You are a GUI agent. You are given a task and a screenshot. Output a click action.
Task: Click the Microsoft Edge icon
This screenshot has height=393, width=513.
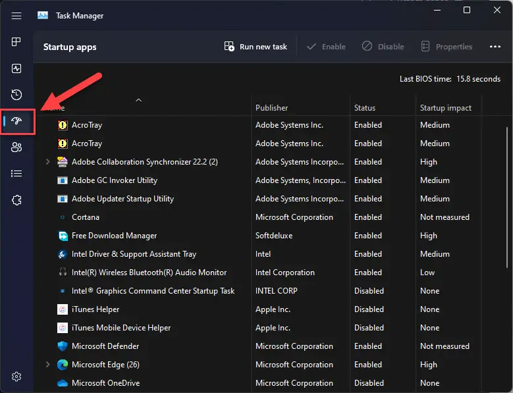click(x=63, y=365)
